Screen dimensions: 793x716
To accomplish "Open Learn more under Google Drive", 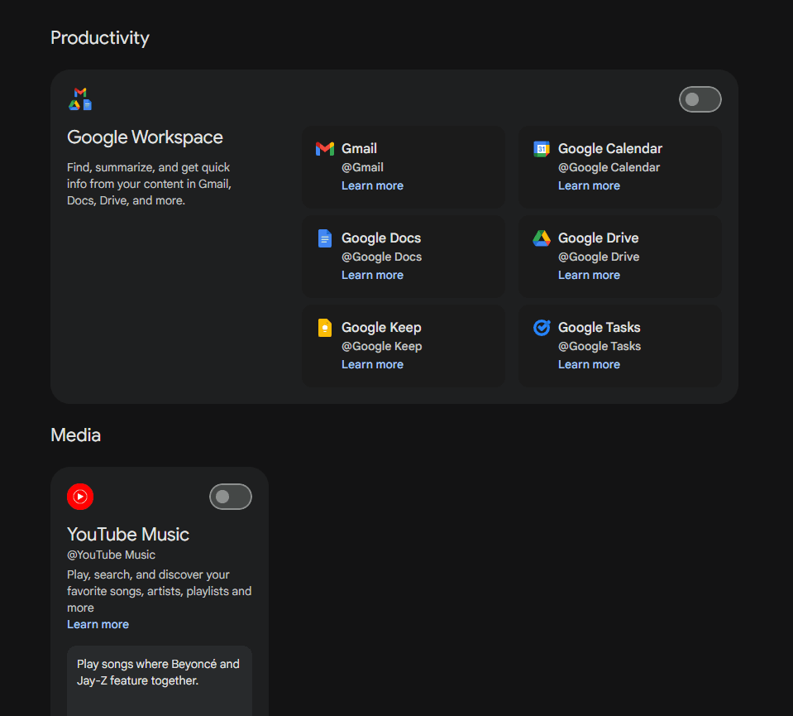I will pyautogui.click(x=589, y=276).
